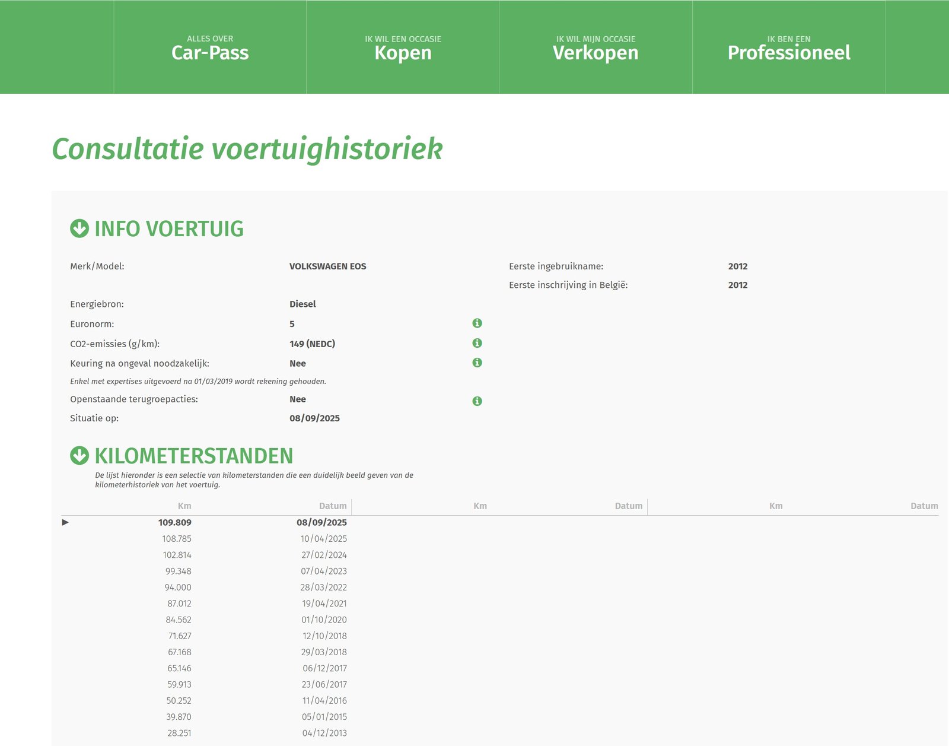Click the Consultatie voertuighistoriek page title

pyautogui.click(x=247, y=149)
